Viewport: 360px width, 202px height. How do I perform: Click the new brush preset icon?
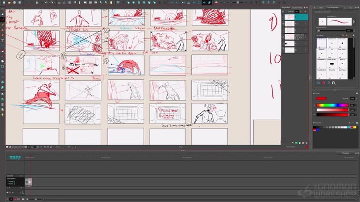point(343,35)
